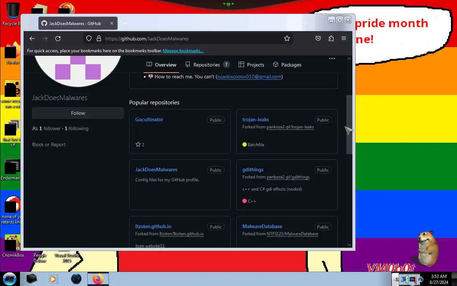Open the MalwareDatabase repository
This screenshot has height=286, width=457.
[262, 226]
